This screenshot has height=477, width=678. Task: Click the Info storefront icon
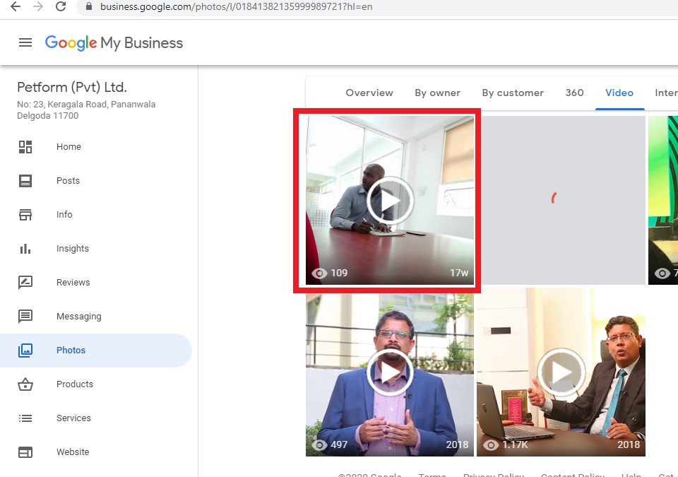point(25,215)
